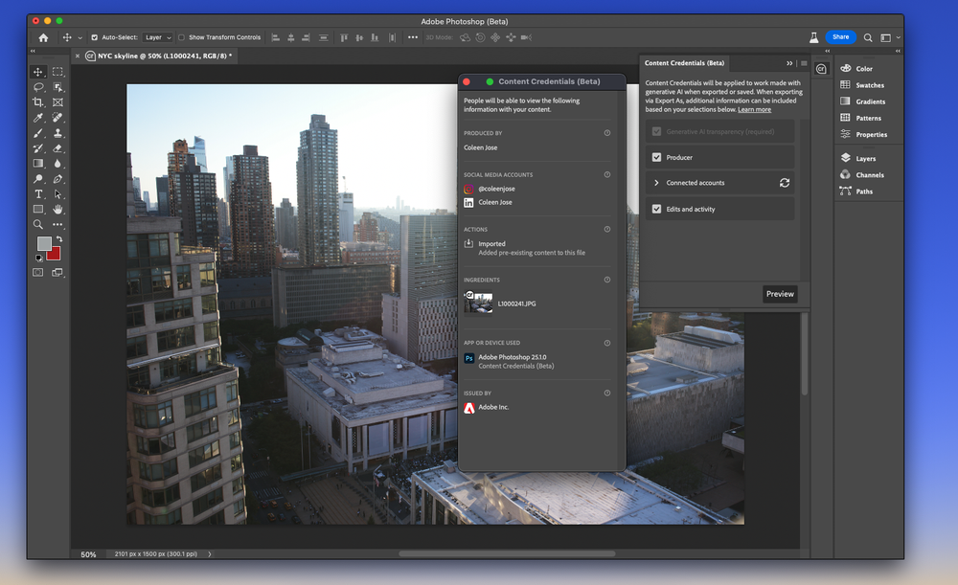Select the Eyedropper tool
Screen dimensions: 958x585
click(38, 117)
